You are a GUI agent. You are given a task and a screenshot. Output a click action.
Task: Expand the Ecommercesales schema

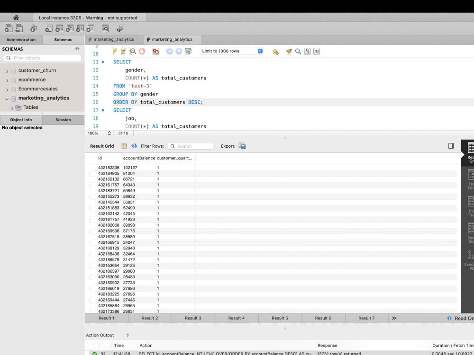[x=7, y=89]
